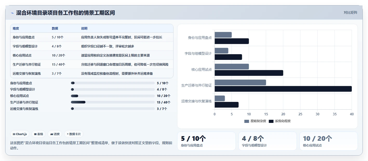Click the description paragraph starting 这张图把
Viewport: 368px width, 161px height.
click(91, 146)
